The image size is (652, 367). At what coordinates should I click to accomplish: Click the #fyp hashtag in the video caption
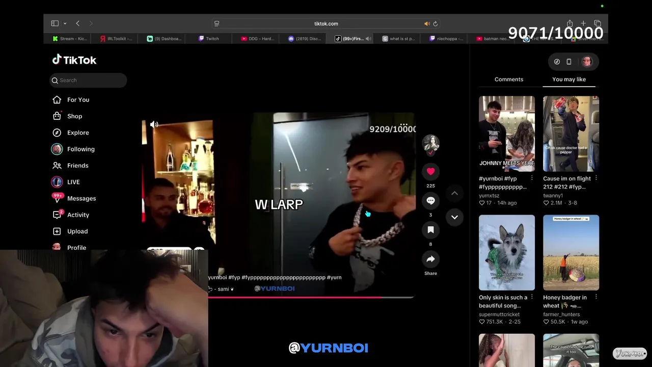[234, 277]
